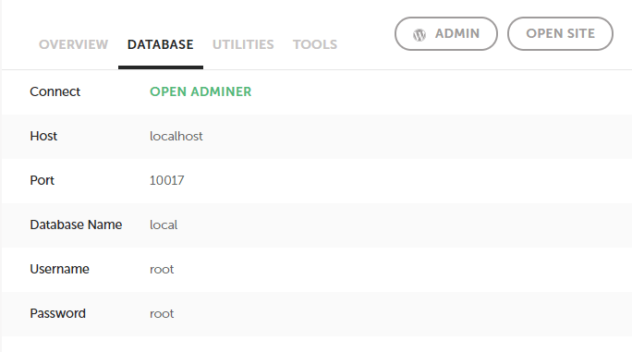
Task: Open the Utilities tab
Action: pyautogui.click(x=243, y=44)
